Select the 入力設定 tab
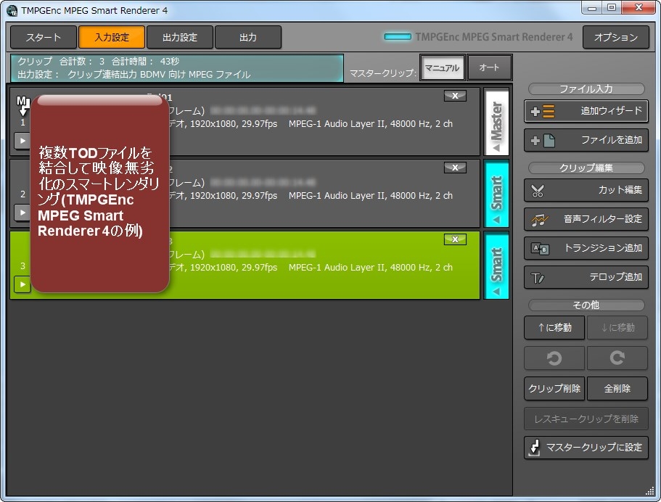 pyautogui.click(x=112, y=38)
